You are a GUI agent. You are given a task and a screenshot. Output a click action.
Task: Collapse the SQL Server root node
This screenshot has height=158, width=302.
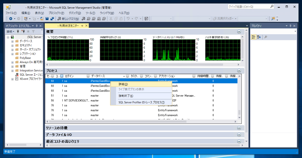point(8,37)
